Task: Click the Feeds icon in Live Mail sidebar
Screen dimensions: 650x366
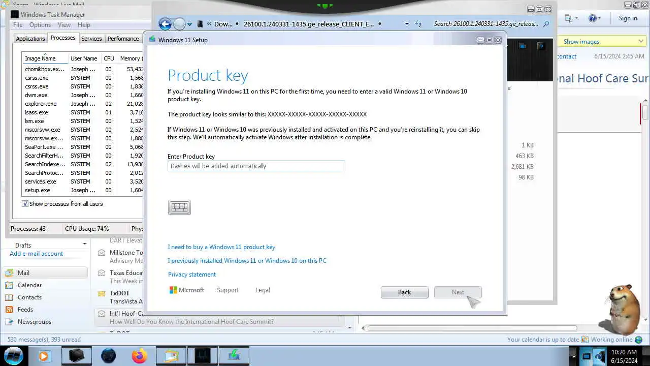Action: pyautogui.click(x=9, y=310)
